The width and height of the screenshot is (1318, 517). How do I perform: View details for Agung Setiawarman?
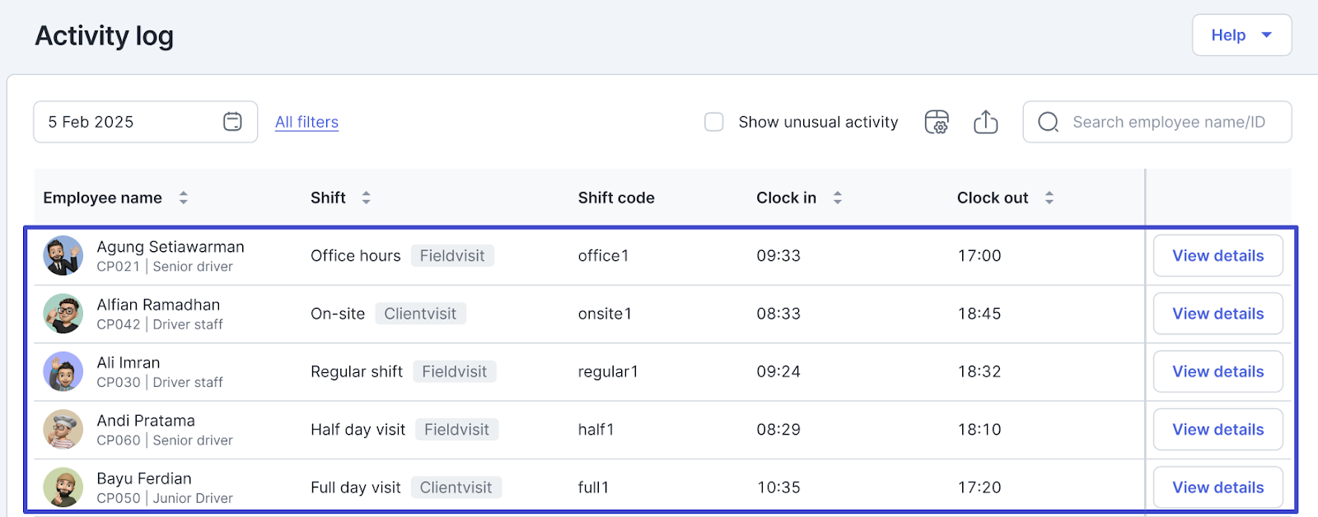point(1218,256)
